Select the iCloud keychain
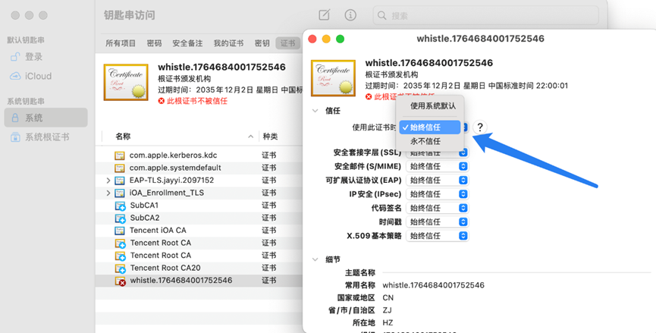The width and height of the screenshot is (656, 333). coord(46,76)
